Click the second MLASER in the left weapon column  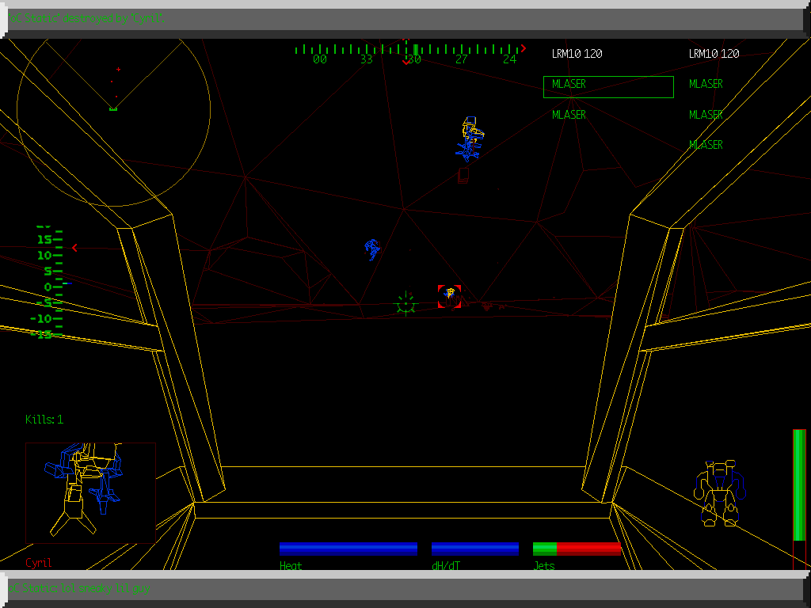[568, 115]
